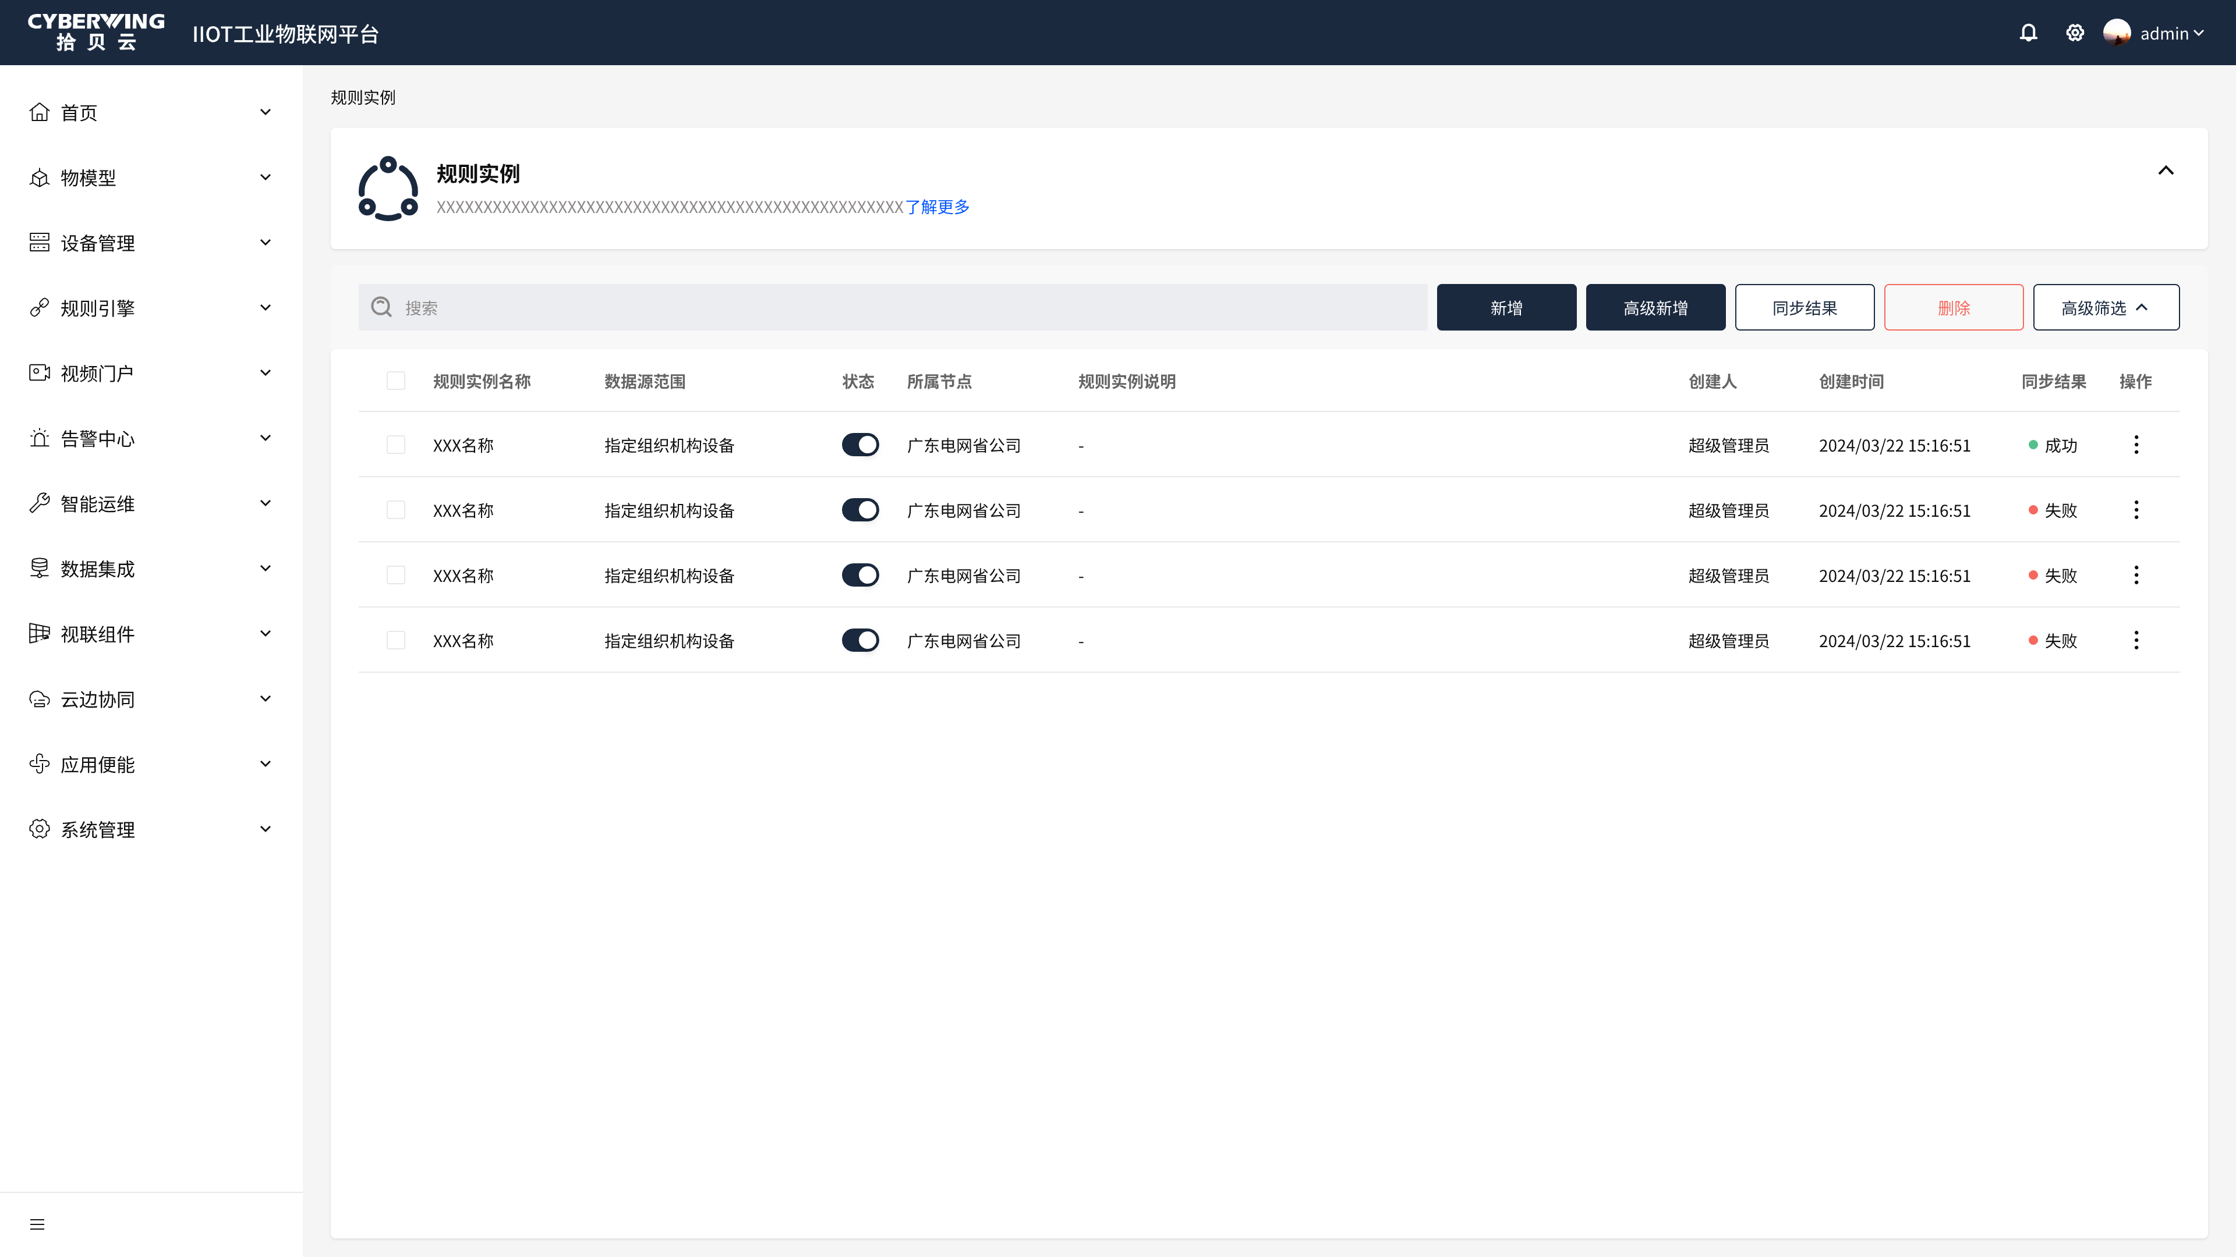Screen dimensions: 2236x1257
Task: Focus the 搜索 search field
Action: click(892, 307)
